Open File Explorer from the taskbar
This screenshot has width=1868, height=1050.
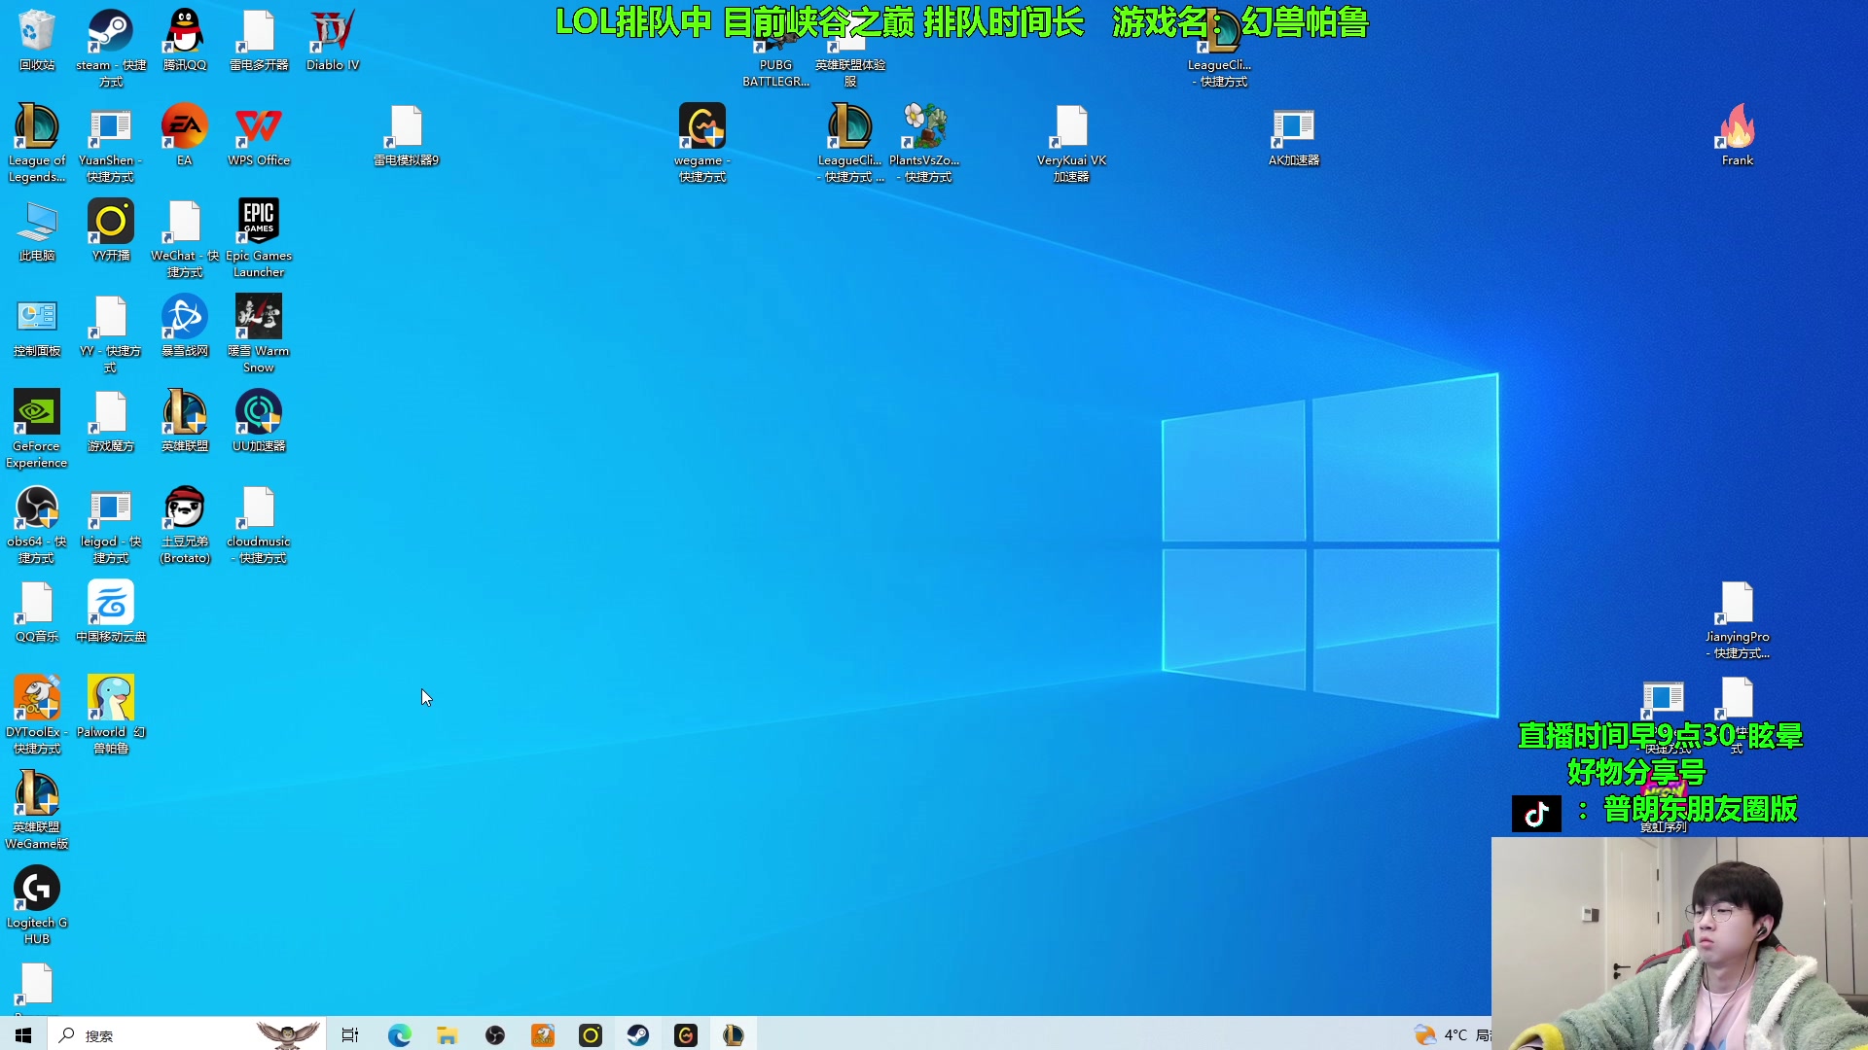[x=447, y=1034]
